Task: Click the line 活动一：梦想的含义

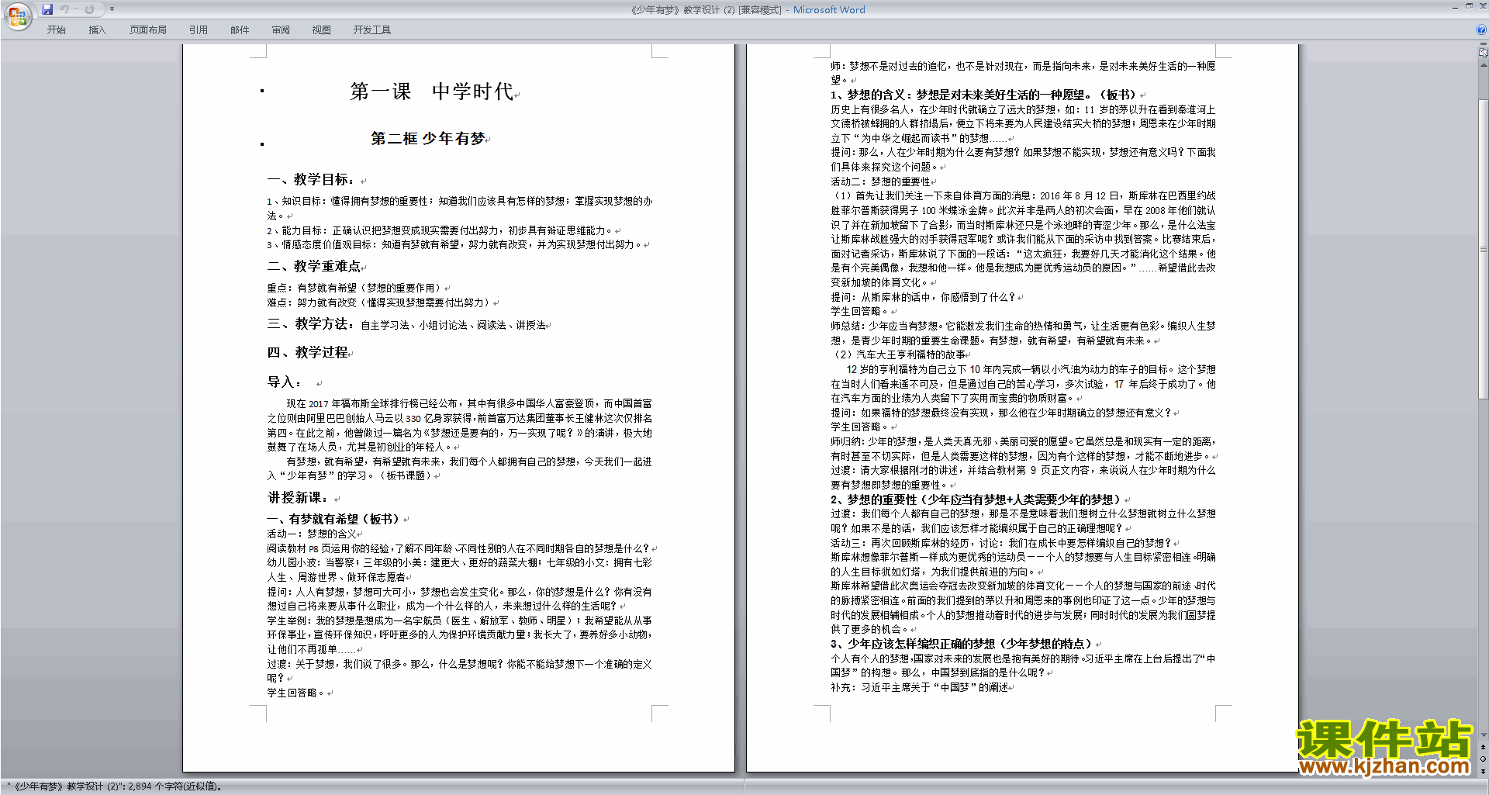Action: [312, 534]
